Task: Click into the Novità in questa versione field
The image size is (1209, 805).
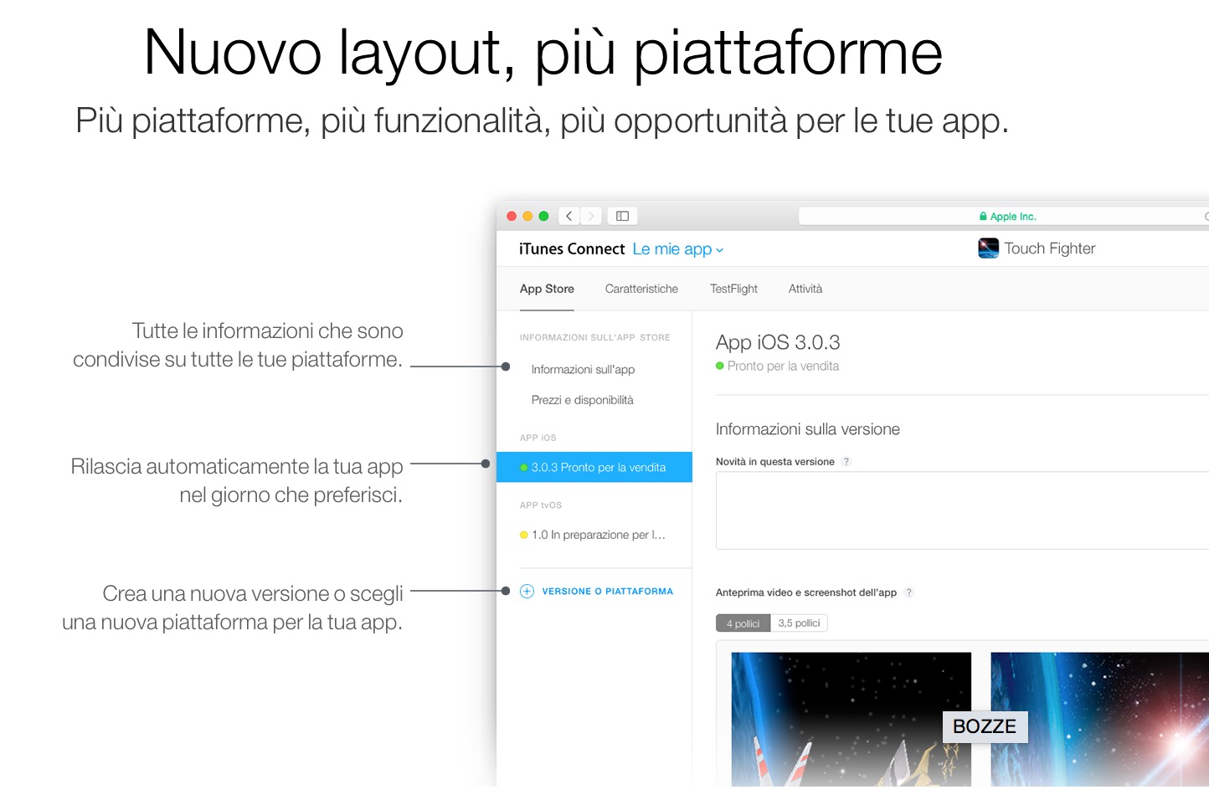Action: tap(963, 510)
